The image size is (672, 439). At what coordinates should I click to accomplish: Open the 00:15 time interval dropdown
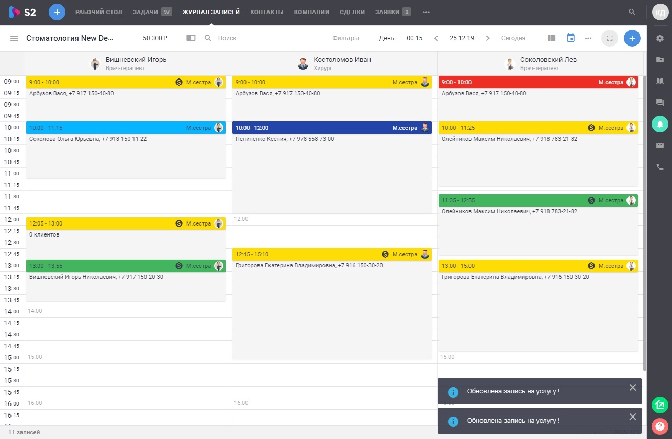tap(415, 38)
